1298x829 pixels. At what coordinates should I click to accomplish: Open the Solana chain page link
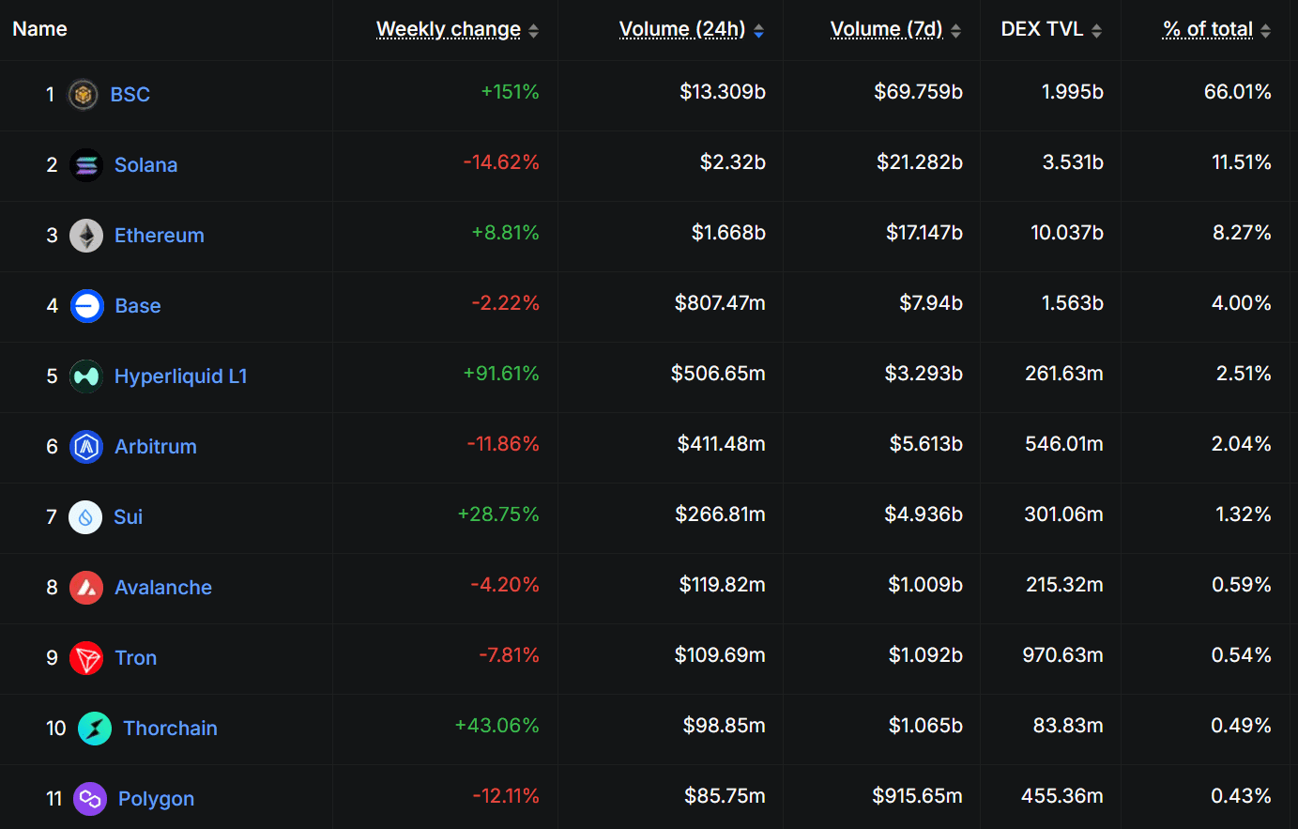(145, 164)
